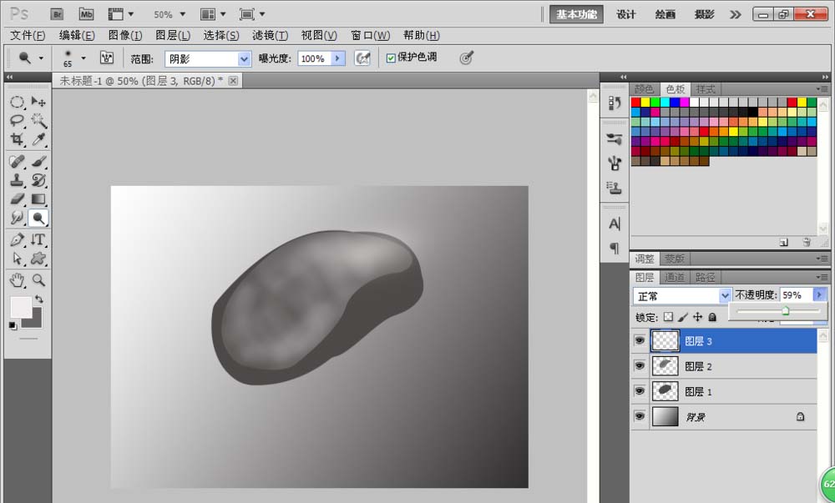Click the opacity slider handle
This screenshot has height=503, width=835.
click(x=786, y=311)
